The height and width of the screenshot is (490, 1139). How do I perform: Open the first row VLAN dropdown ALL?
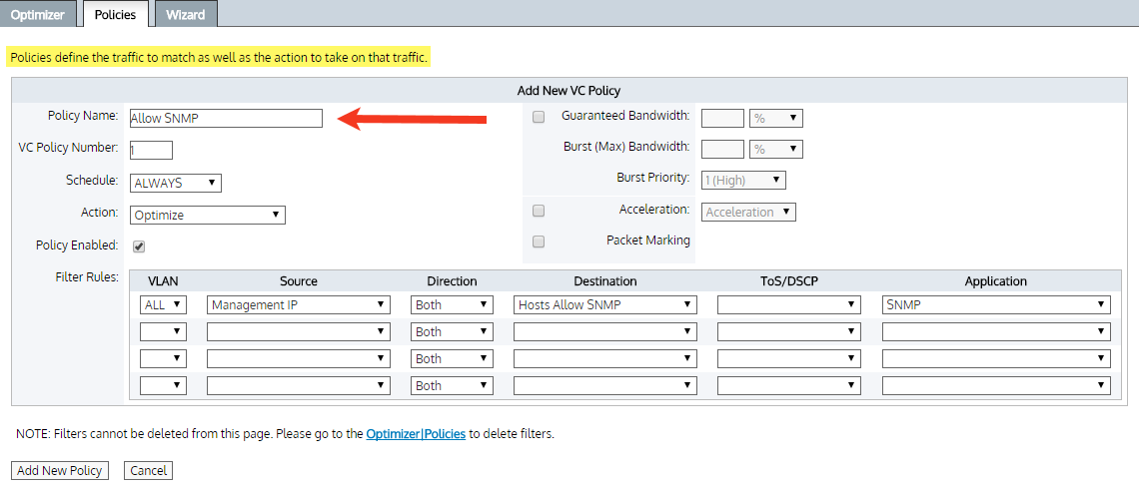164,305
